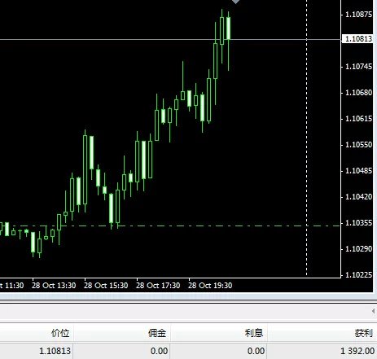The height and width of the screenshot is (359, 377).
Task: Click the 1.10355 price scale label
Action: 358,223
